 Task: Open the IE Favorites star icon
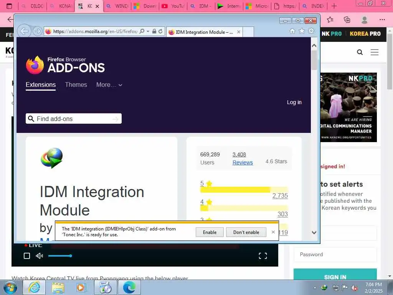[302, 31]
